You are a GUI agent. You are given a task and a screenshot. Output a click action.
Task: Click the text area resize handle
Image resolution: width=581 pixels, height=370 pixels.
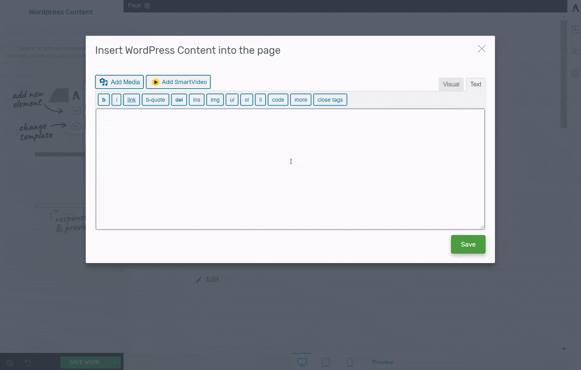click(x=482, y=227)
